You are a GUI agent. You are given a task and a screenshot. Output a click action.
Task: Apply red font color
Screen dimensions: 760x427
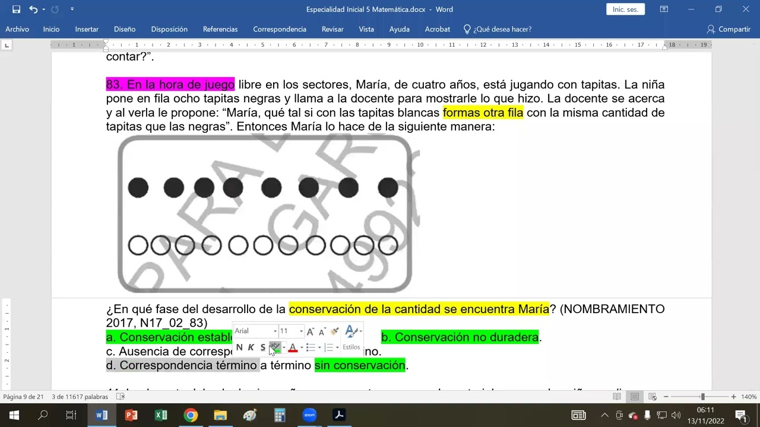(x=293, y=348)
